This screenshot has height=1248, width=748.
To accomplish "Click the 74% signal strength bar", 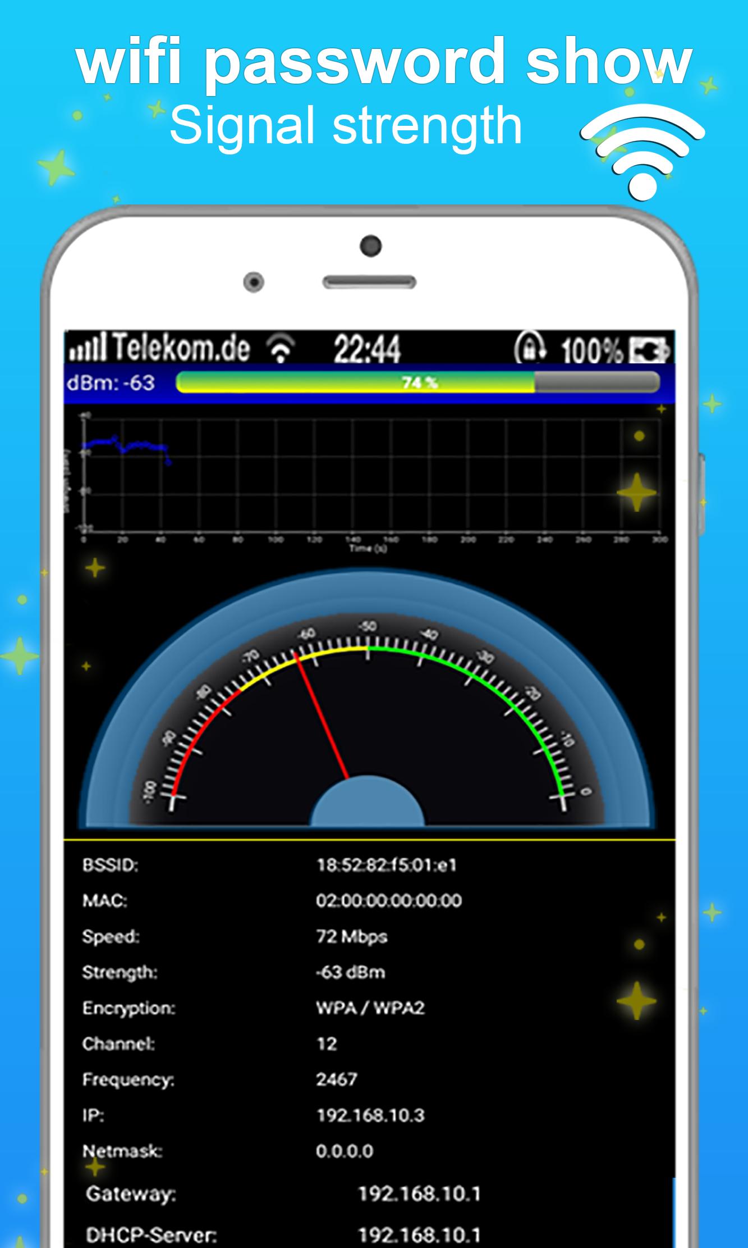I will (417, 382).
